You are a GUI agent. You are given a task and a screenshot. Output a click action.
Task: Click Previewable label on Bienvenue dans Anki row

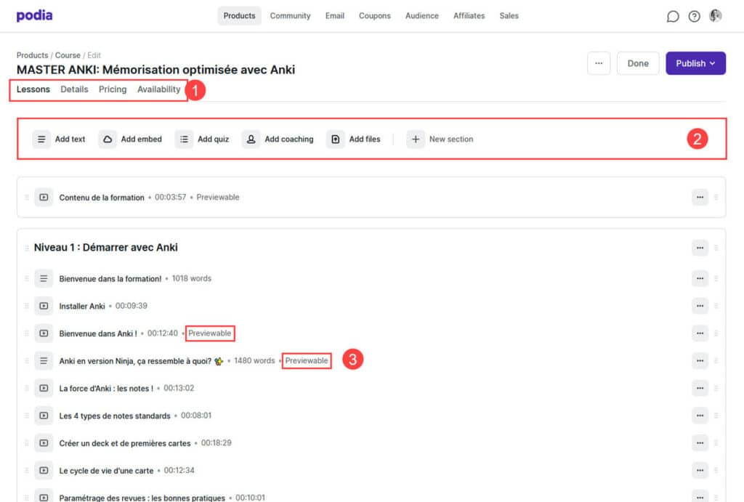(x=210, y=333)
